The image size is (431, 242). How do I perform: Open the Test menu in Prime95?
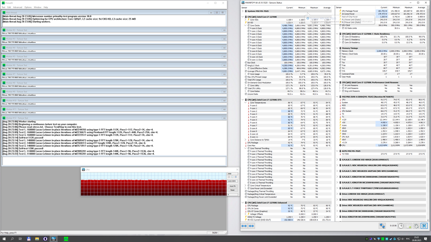[3, 7]
